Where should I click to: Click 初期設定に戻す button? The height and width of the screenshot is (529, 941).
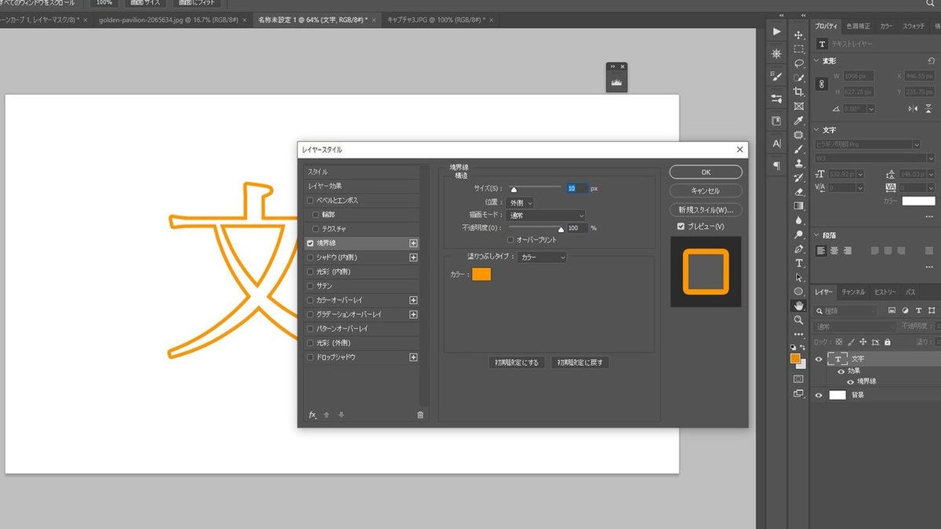tap(580, 363)
